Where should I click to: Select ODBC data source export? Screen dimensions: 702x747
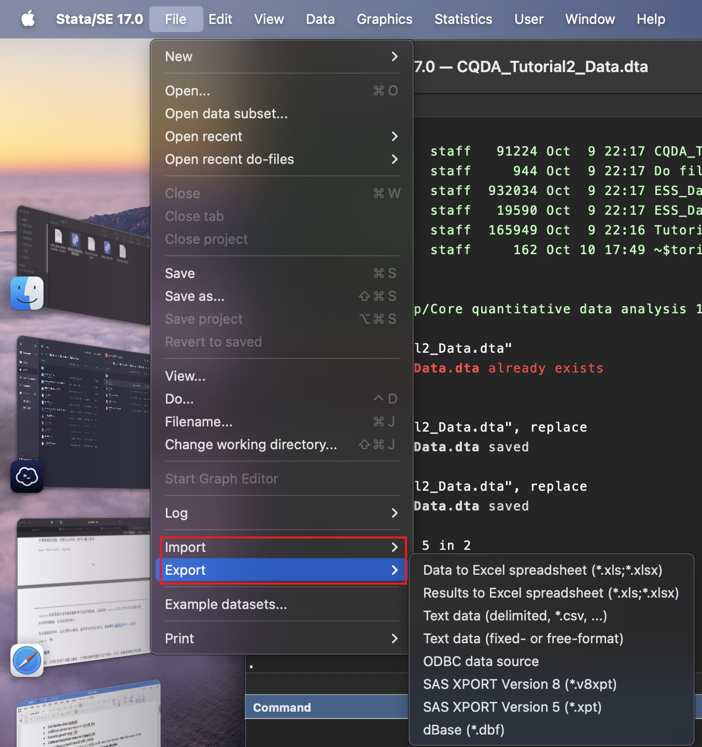[552, 661]
